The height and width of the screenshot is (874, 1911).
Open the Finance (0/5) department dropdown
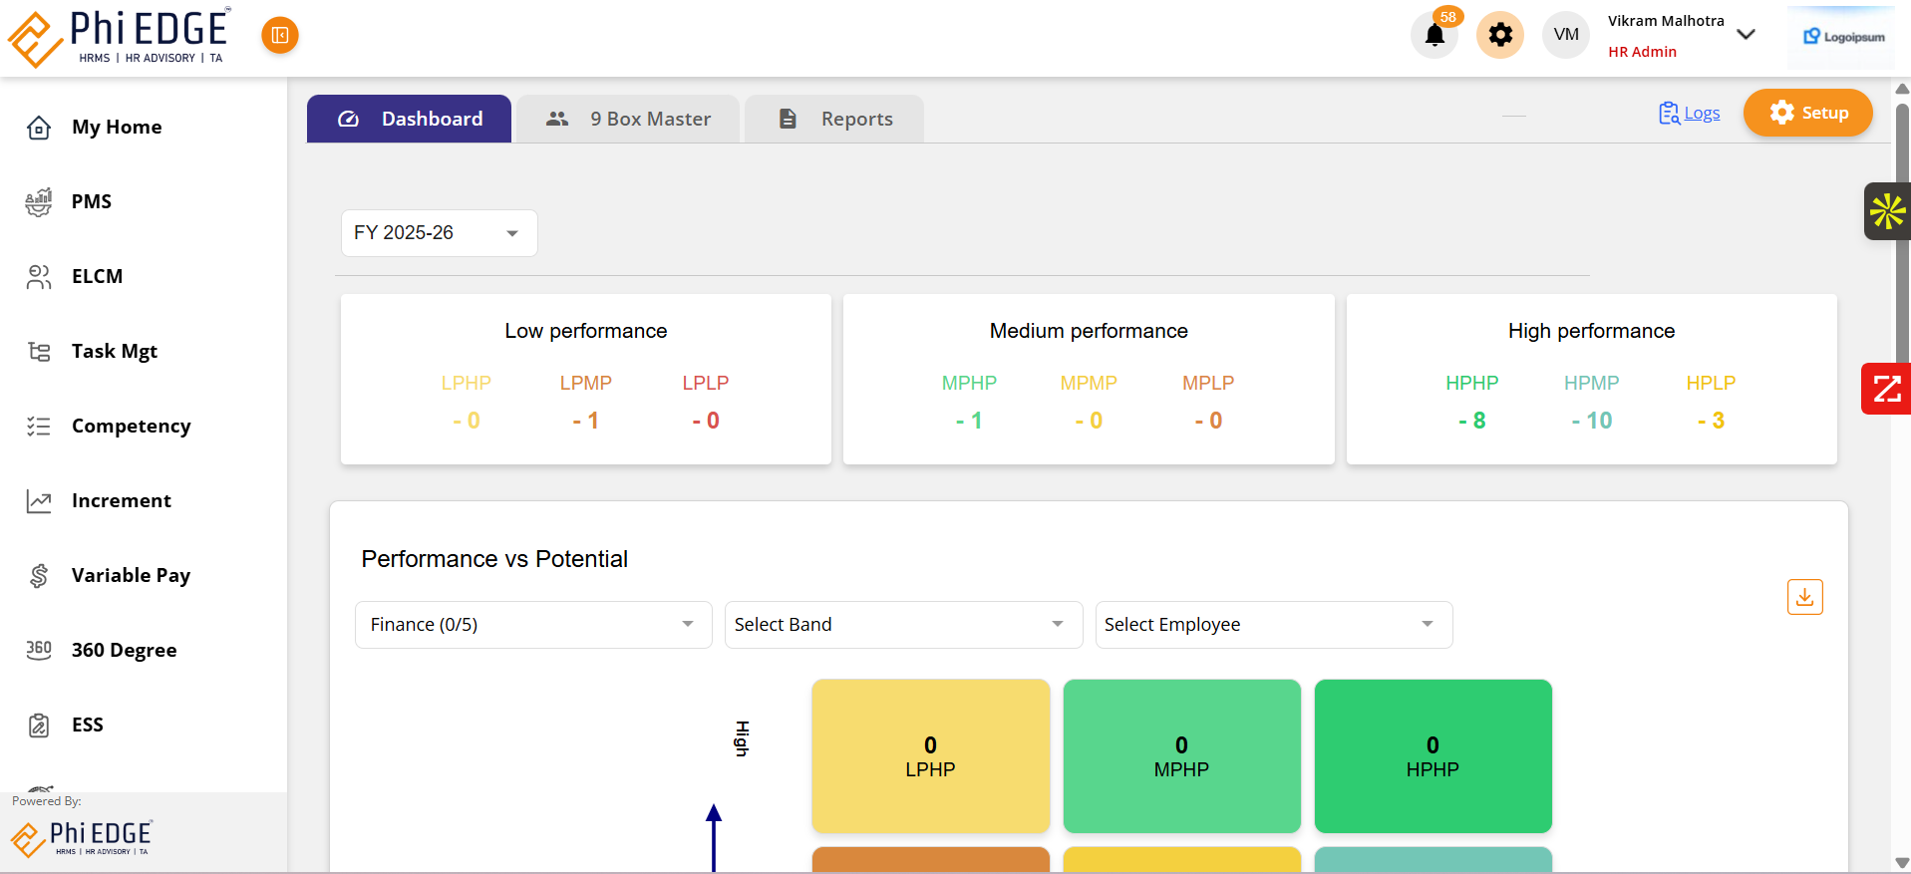[533, 625]
